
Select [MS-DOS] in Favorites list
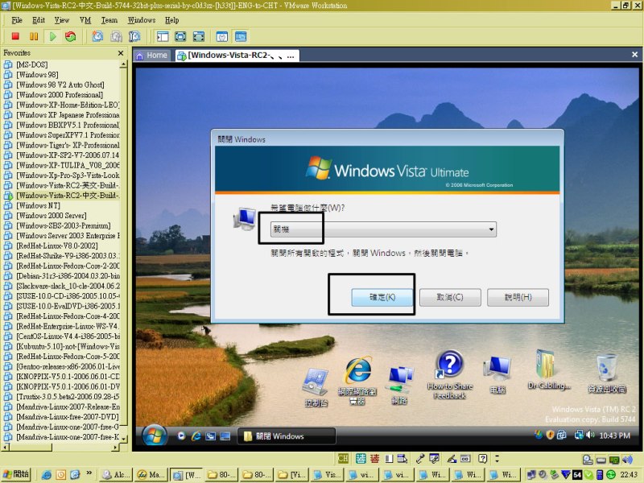click(32, 64)
